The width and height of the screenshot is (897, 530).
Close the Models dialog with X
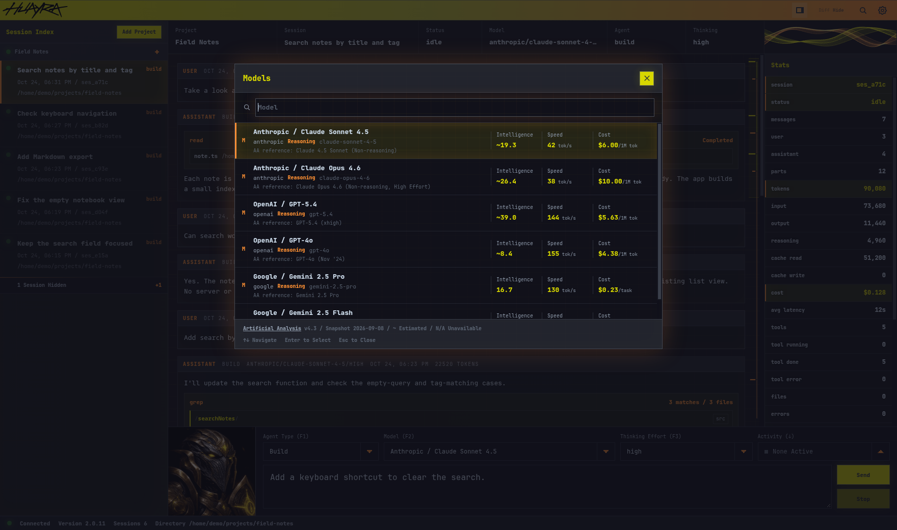(x=646, y=78)
